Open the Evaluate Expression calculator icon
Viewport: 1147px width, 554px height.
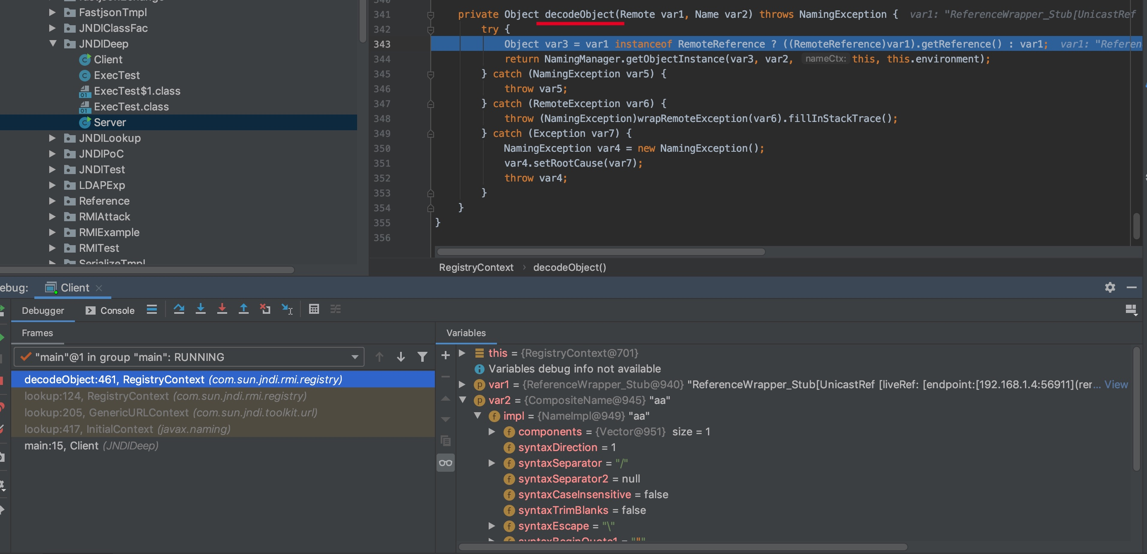point(314,309)
